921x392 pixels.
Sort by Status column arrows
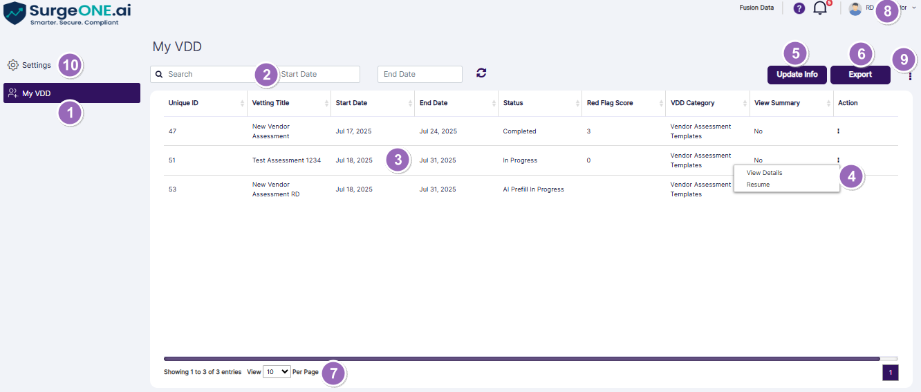click(x=577, y=103)
